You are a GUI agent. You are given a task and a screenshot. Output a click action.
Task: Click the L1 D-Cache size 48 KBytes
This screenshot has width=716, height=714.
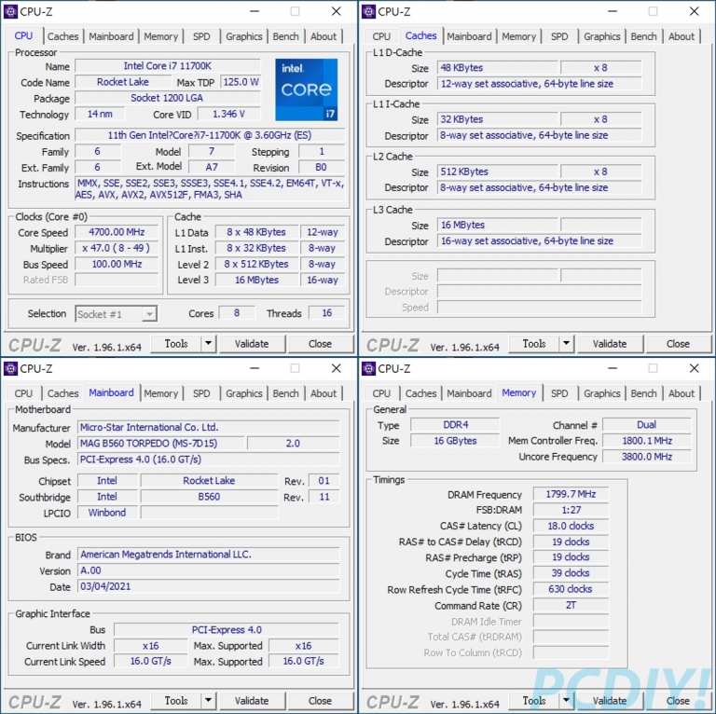497,67
